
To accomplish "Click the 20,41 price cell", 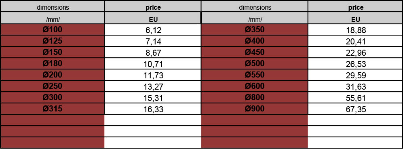I will (355, 41).
